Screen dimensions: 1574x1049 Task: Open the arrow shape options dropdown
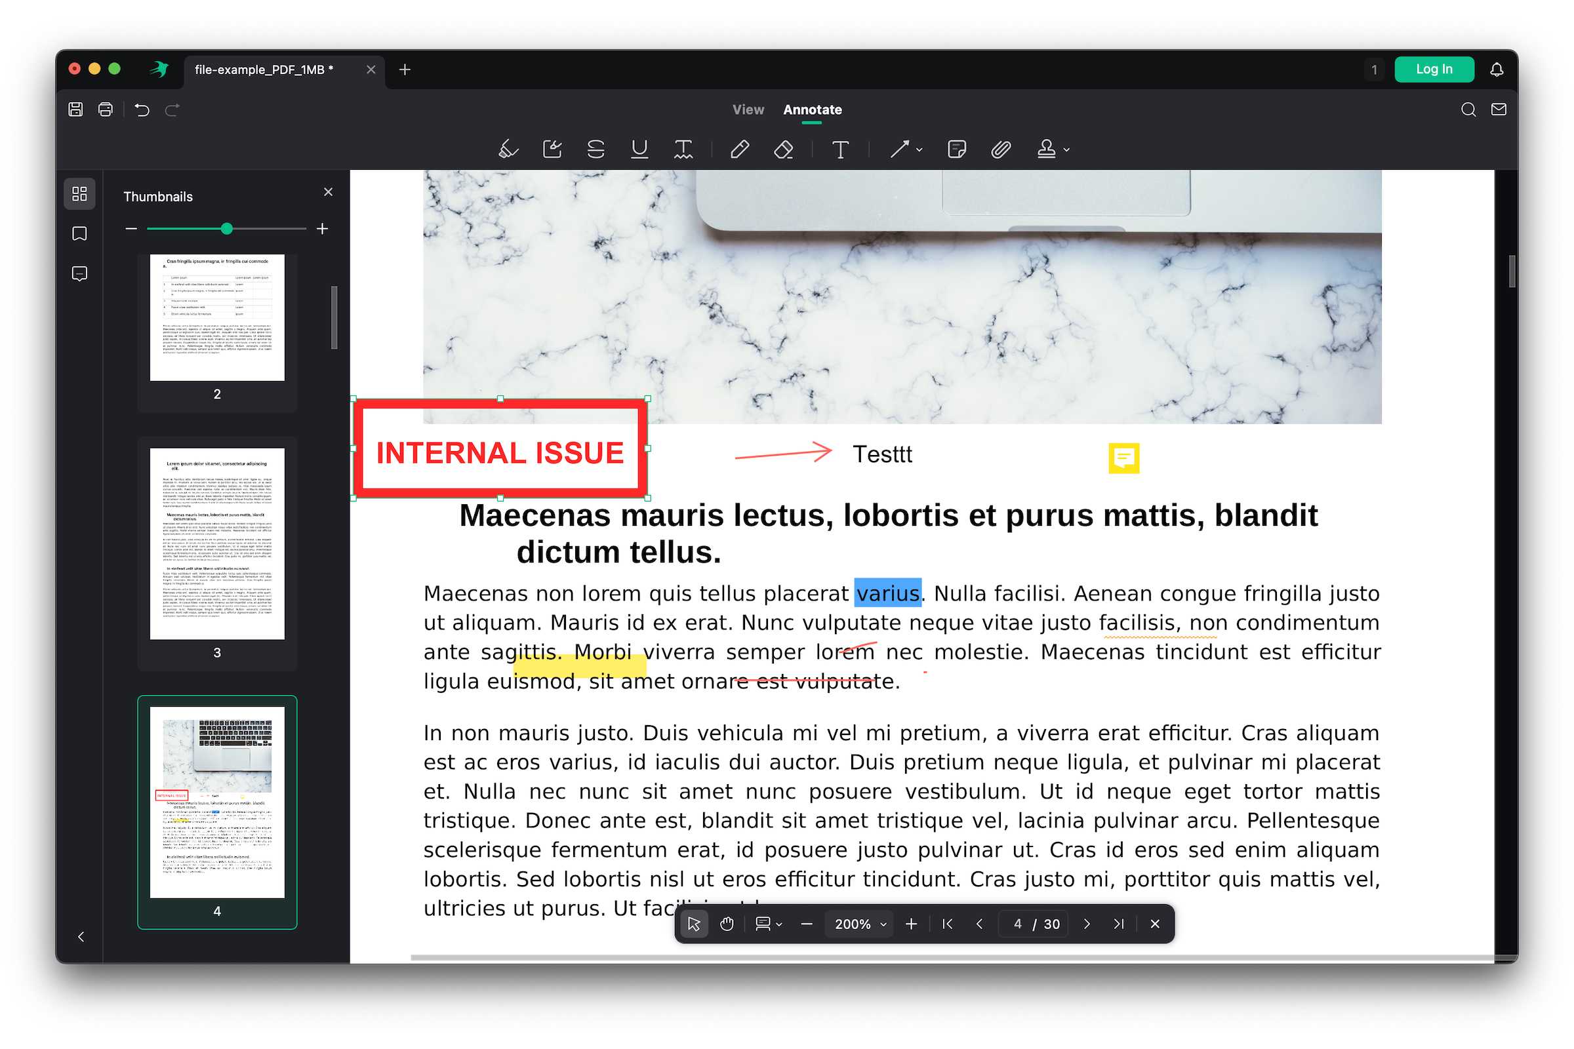(x=919, y=150)
